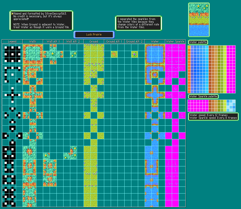Click the 'NOTE: When Ground is adjacent to Water' text
This screenshot has height=209, width=241.
[x=39, y=24]
